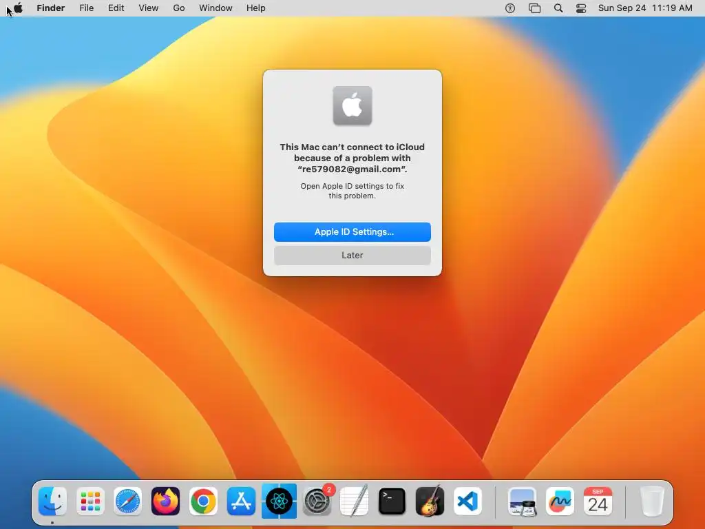Click the re579082@gmail.com text
This screenshot has width=705, height=529.
352,169
